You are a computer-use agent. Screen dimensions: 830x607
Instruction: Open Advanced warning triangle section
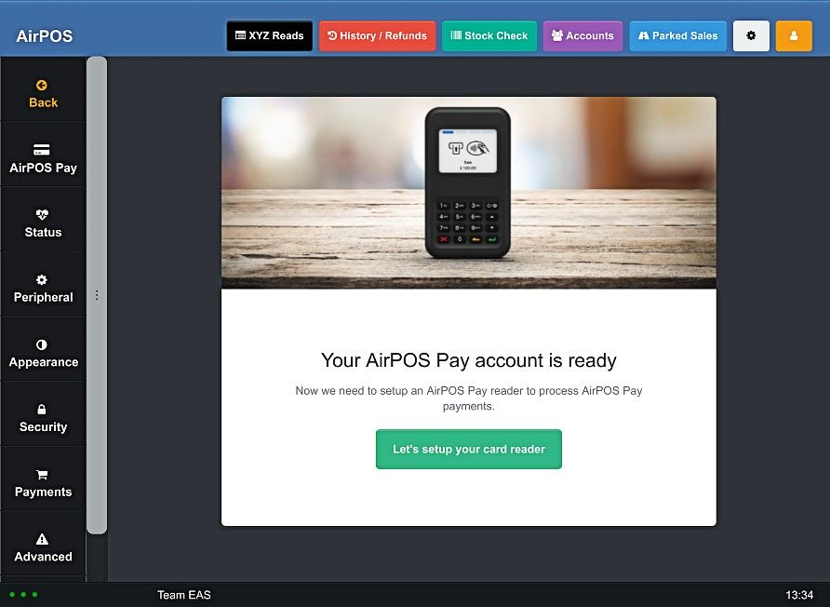coord(42,539)
